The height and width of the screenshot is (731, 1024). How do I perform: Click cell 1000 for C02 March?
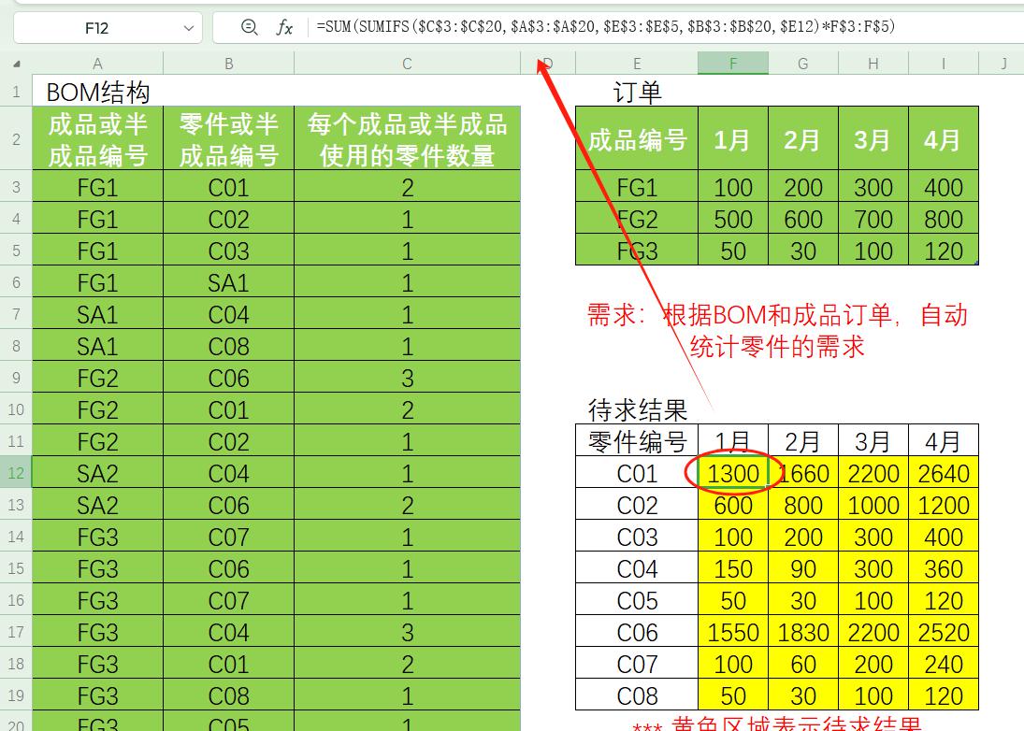point(873,505)
